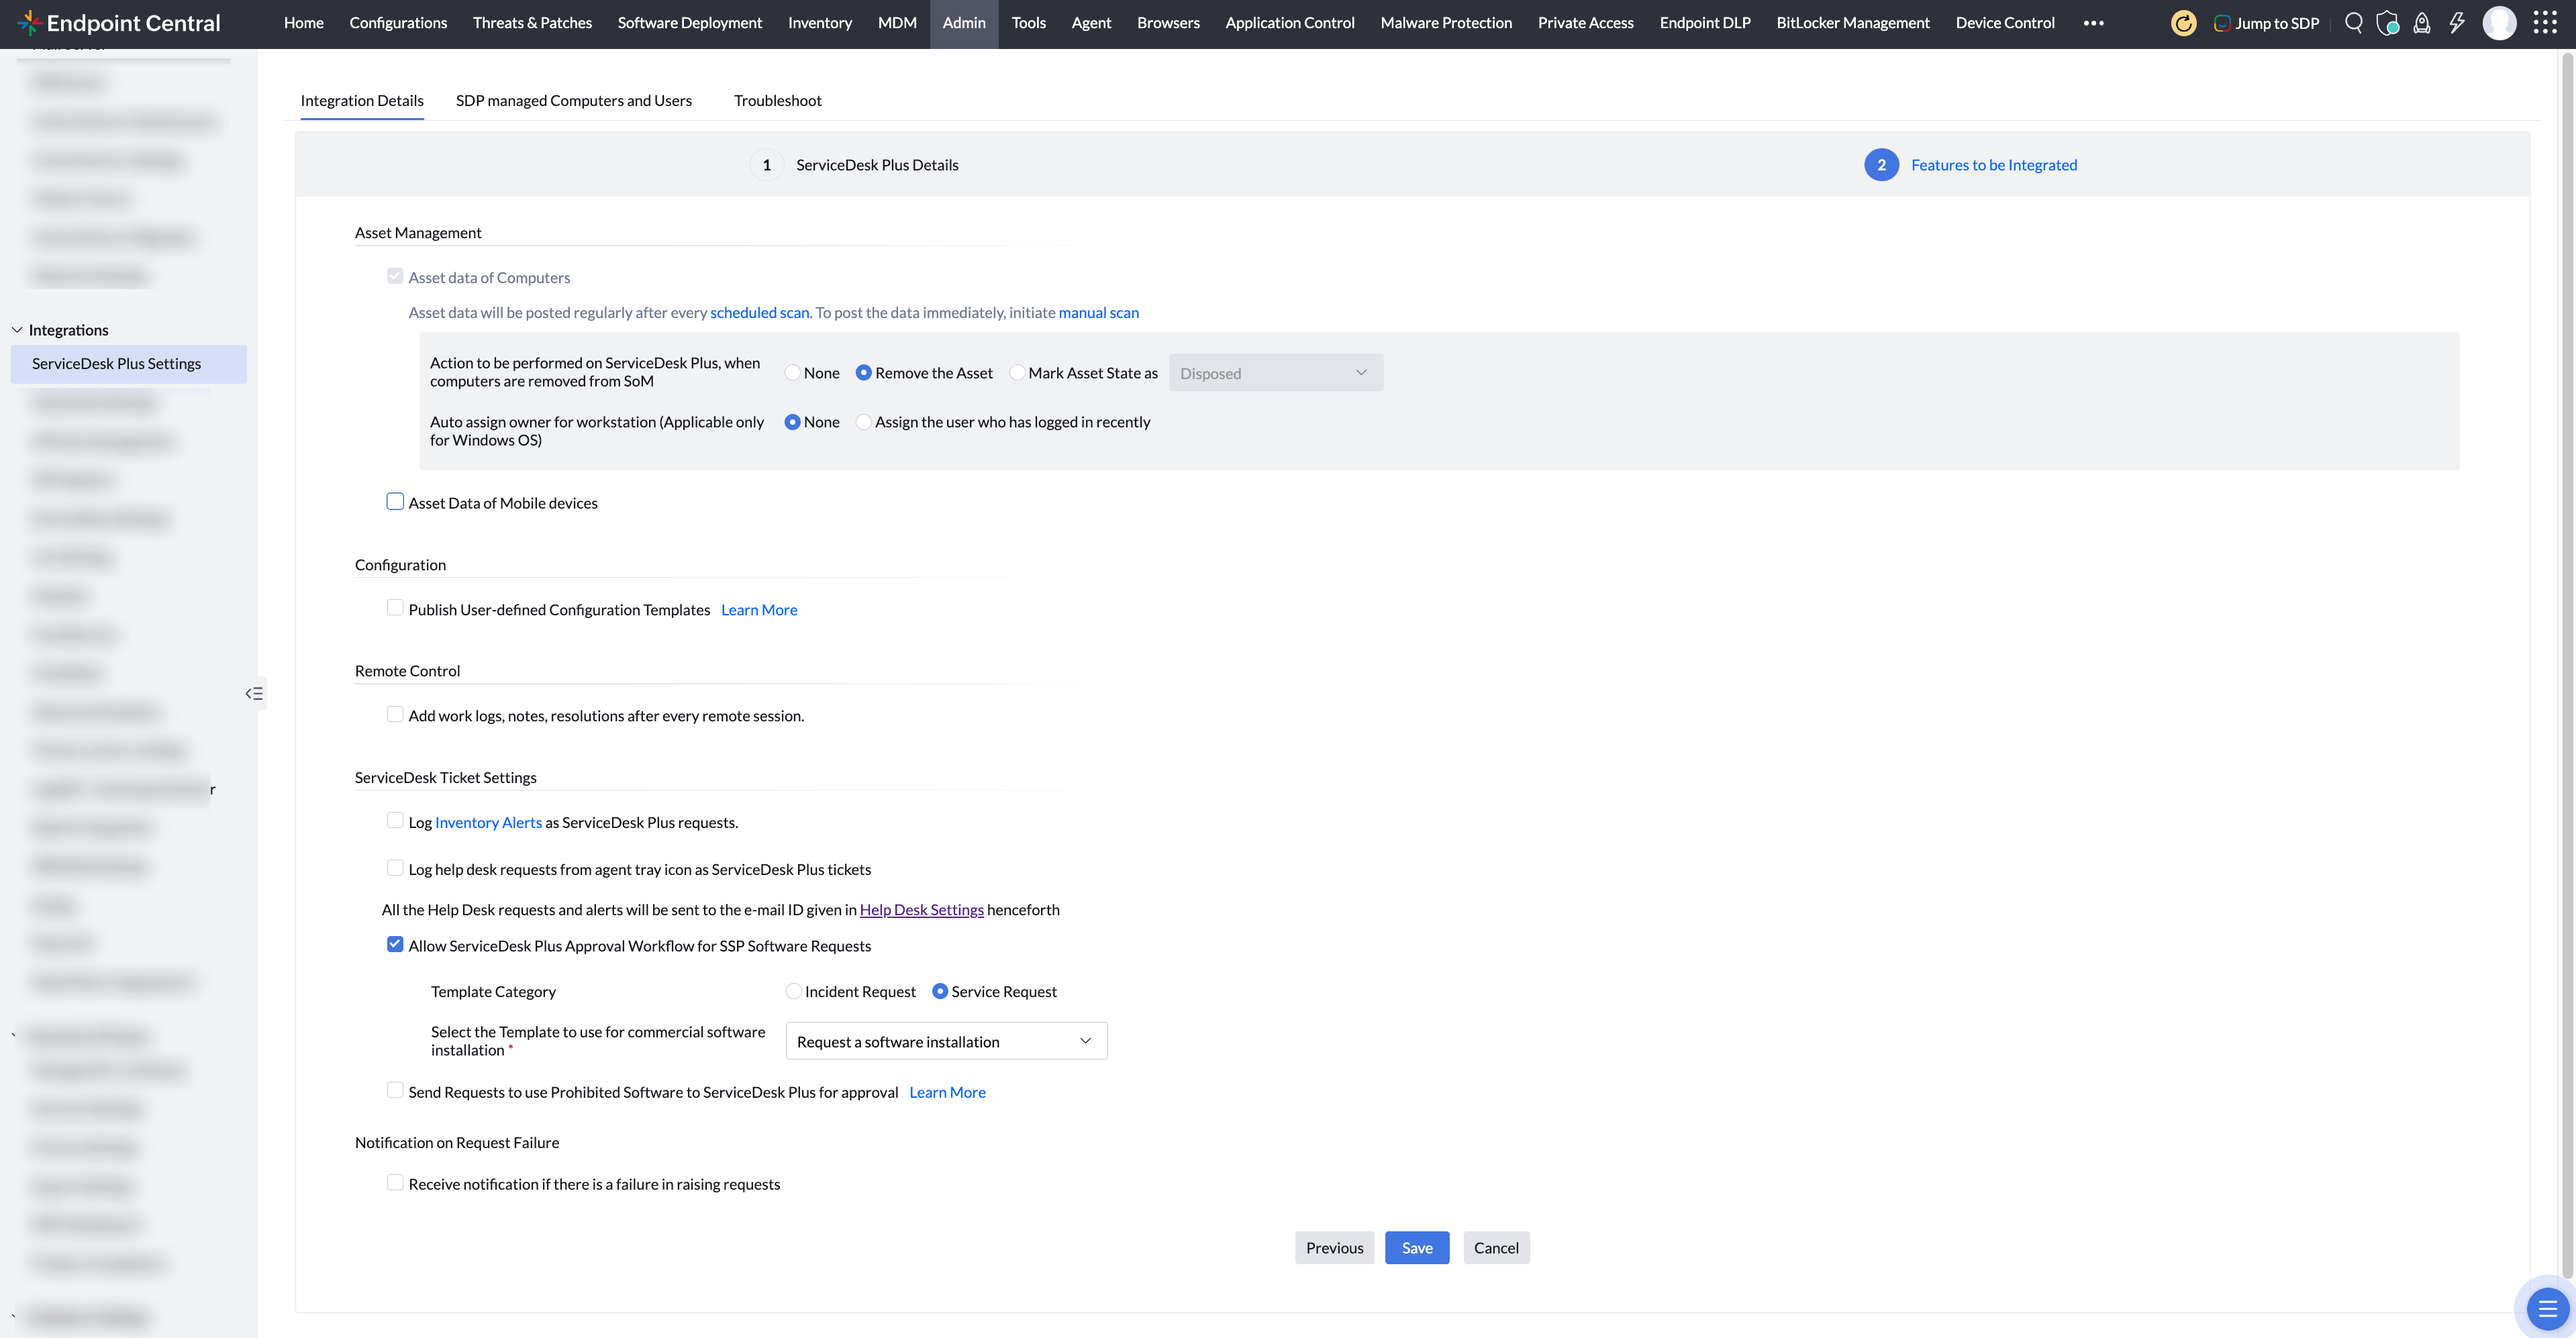Switch to the Troubleshoot tab
2576x1338 pixels.
pyautogui.click(x=777, y=100)
